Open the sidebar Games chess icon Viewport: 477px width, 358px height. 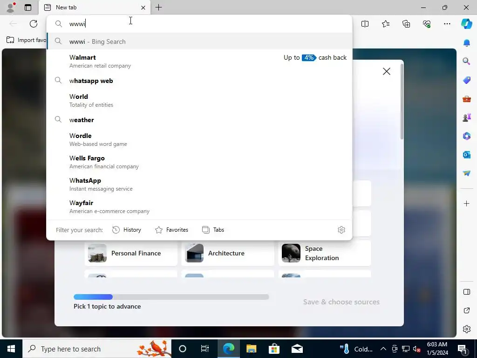[x=466, y=117]
